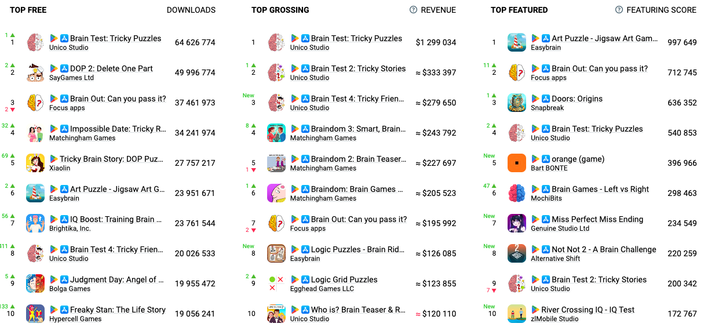Click the Doors: Origins app icon
Screen dimensions: 704x327
pyautogui.click(x=517, y=103)
